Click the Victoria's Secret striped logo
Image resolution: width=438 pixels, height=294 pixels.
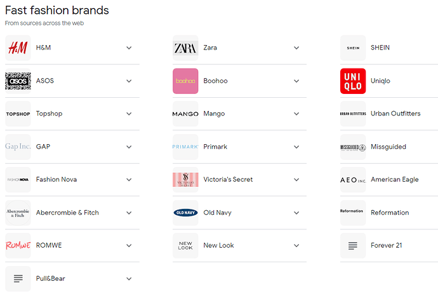coord(185,180)
